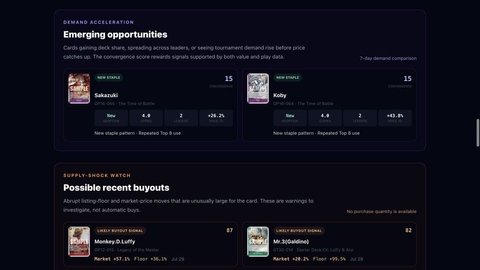Click the Sakazuki card title
Viewport: 480px width, 270px height.
(106, 95)
